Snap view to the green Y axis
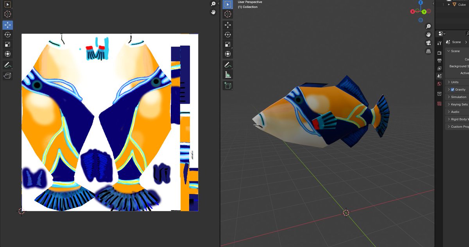This screenshot has width=469, height=247. point(424,12)
